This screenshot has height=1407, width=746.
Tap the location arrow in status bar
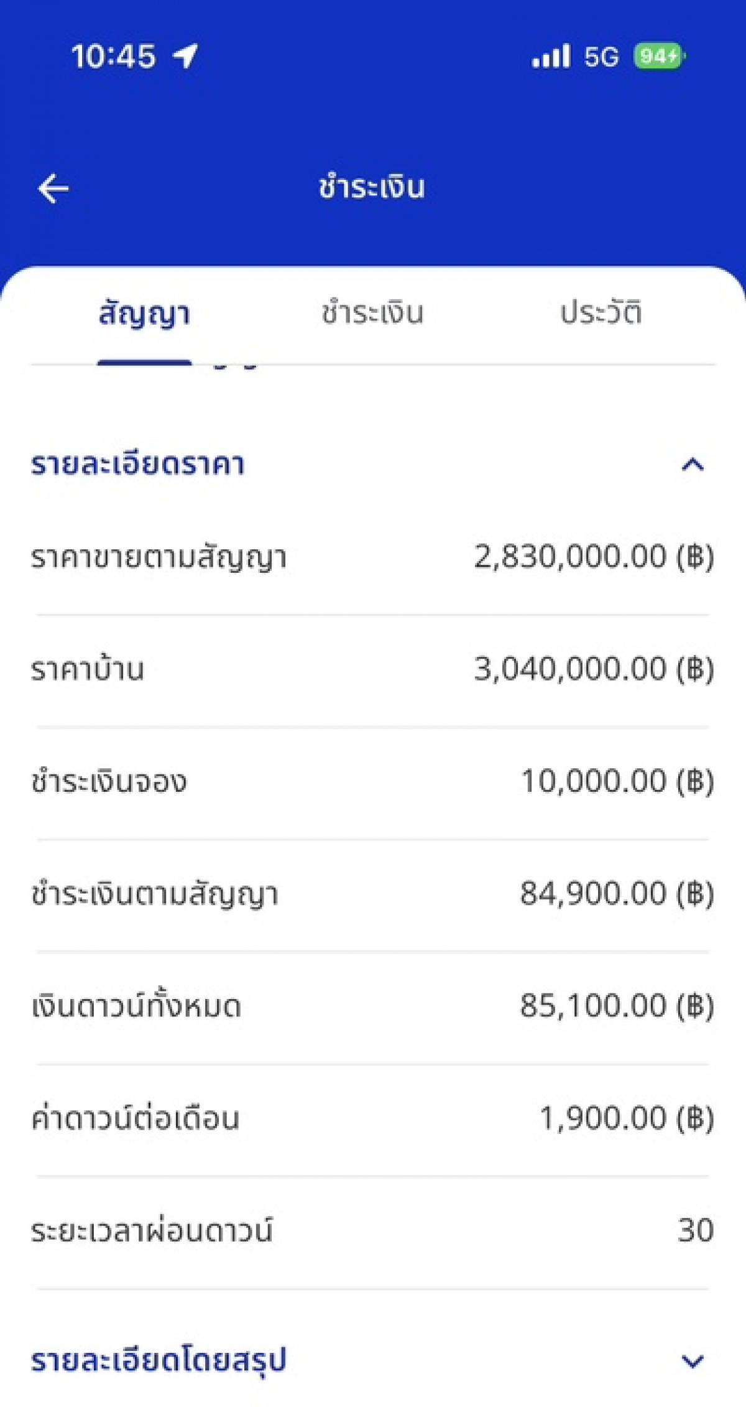click(x=185, y=56)
